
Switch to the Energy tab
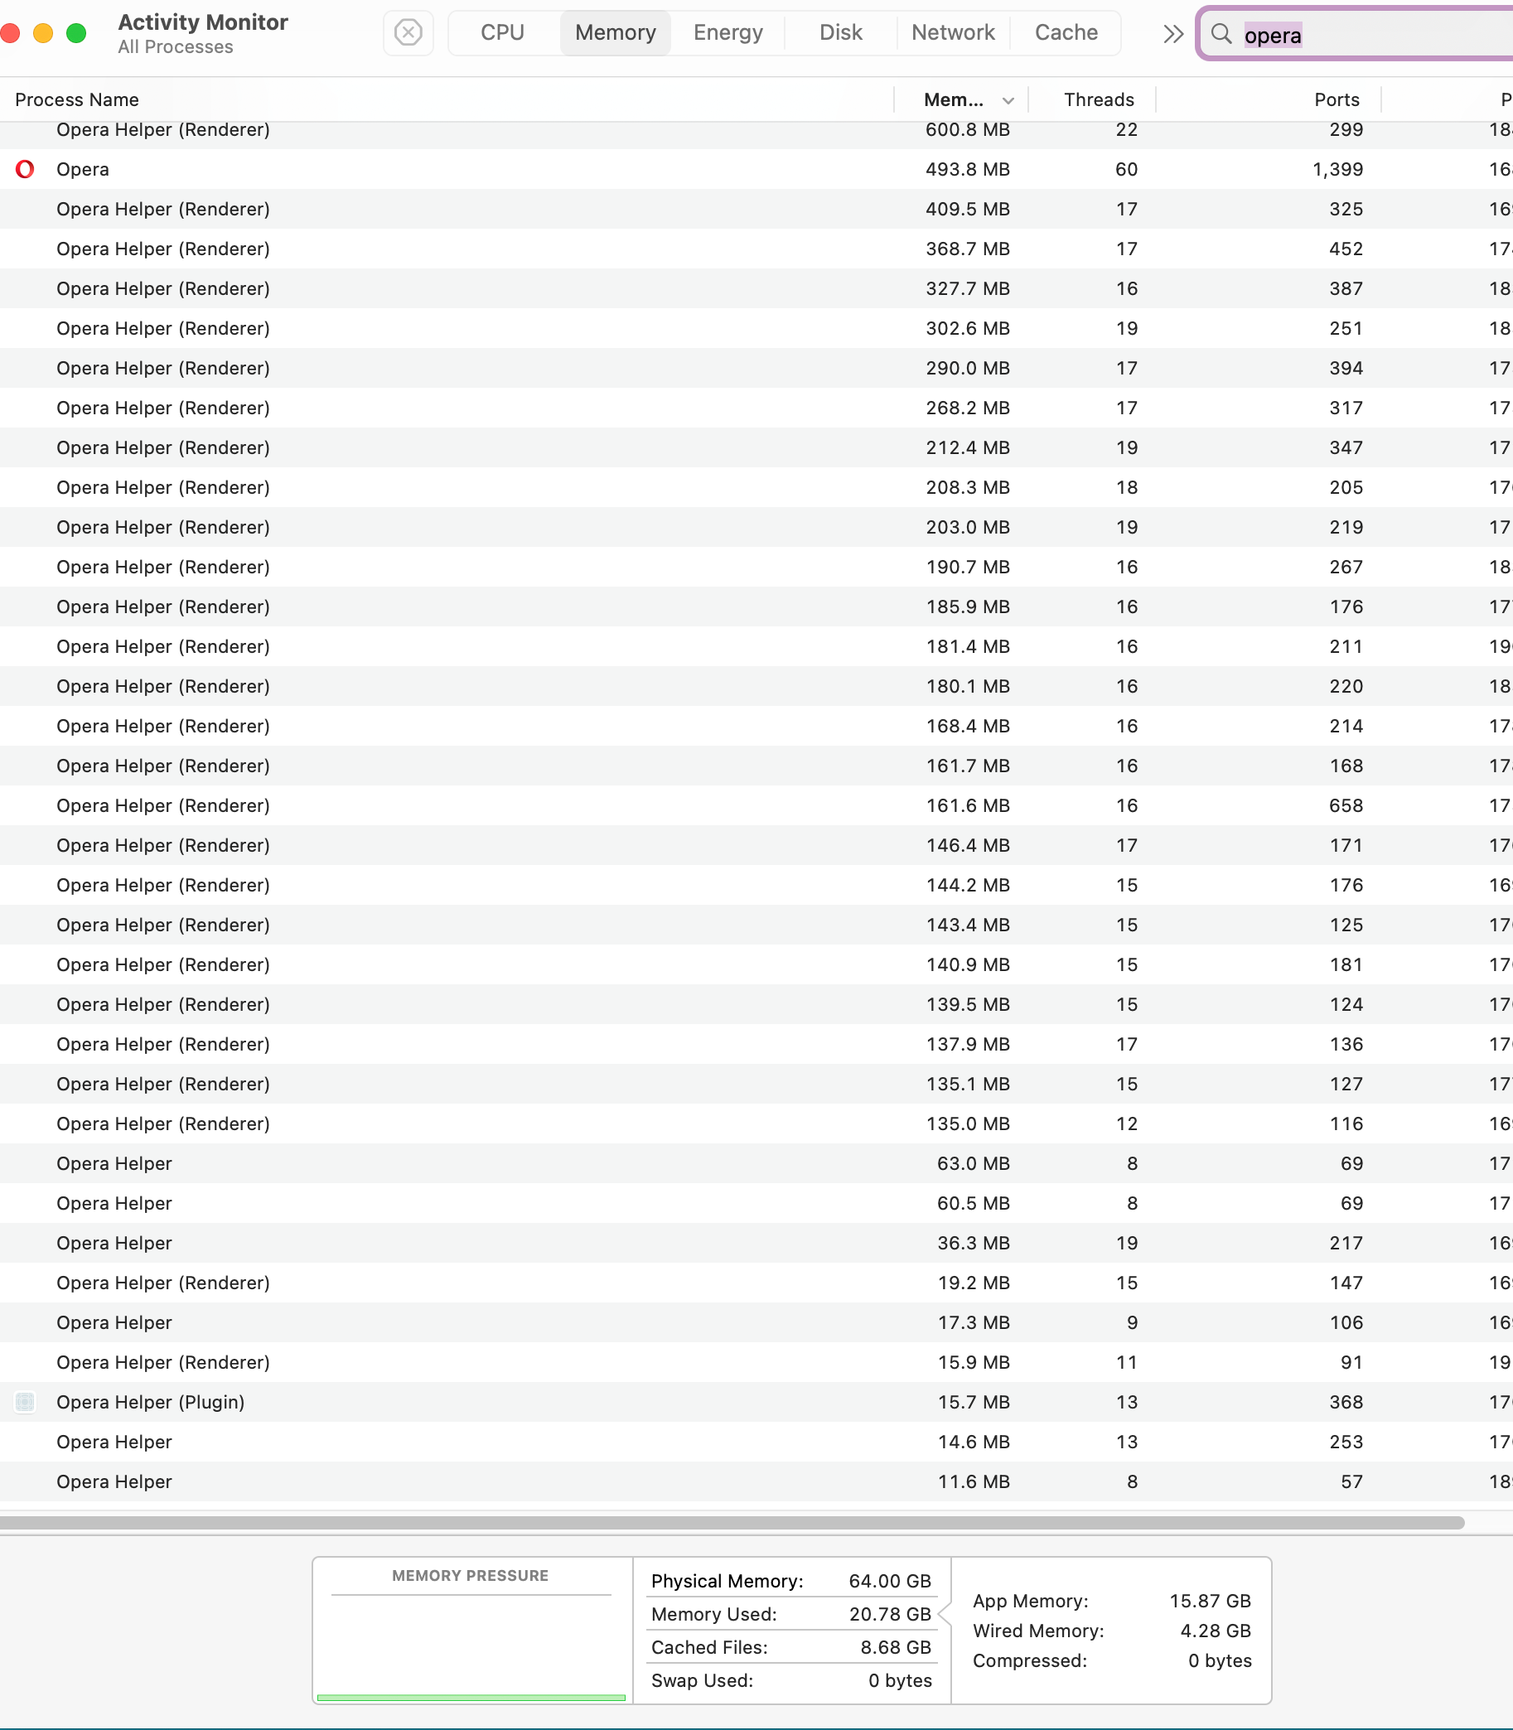727,33
